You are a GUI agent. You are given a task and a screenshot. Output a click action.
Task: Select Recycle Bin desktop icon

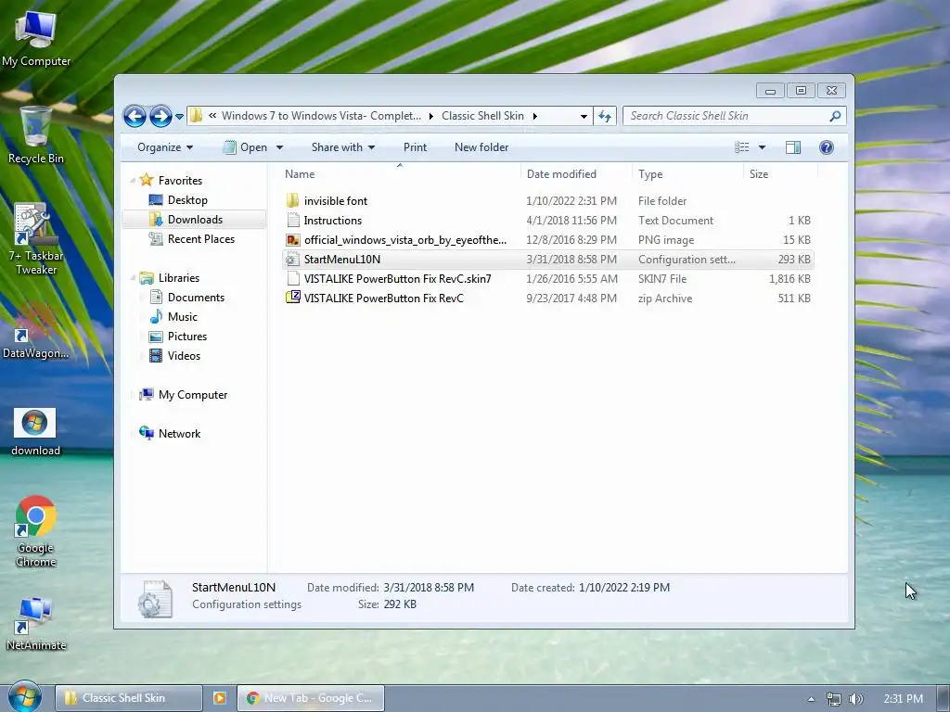36,135
